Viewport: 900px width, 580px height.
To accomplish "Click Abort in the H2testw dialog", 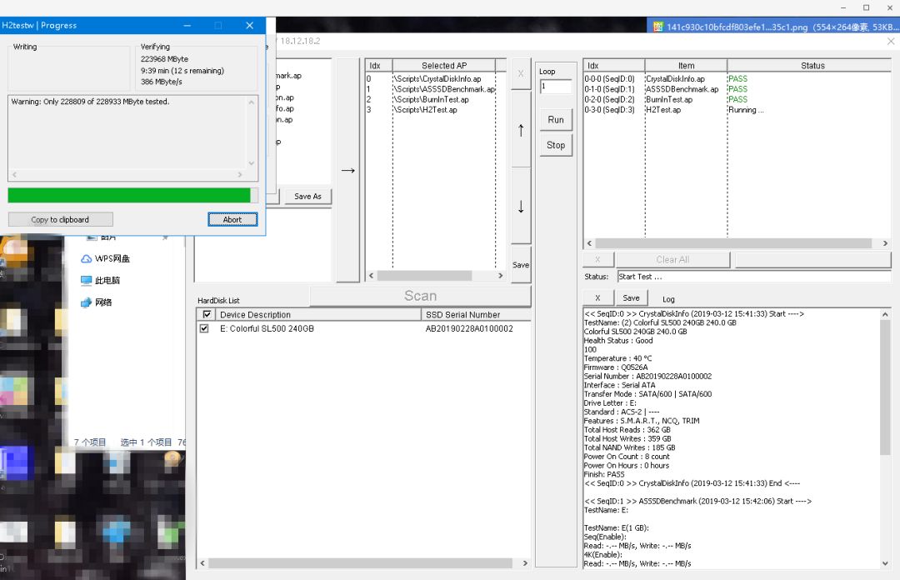I will tap(232, 219).
